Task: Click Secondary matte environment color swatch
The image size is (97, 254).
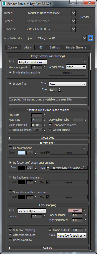Action: click(x=21, y=197)
